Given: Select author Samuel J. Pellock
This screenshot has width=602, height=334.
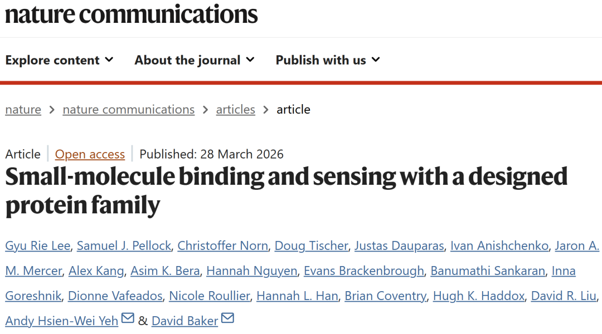Looking at the screenshot, I should tap(124, 245).
